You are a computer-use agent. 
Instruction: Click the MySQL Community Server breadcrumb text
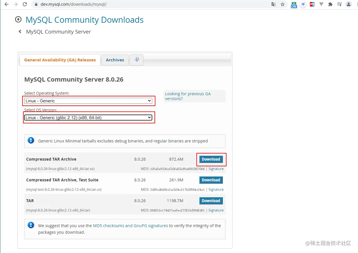(59, 32)
